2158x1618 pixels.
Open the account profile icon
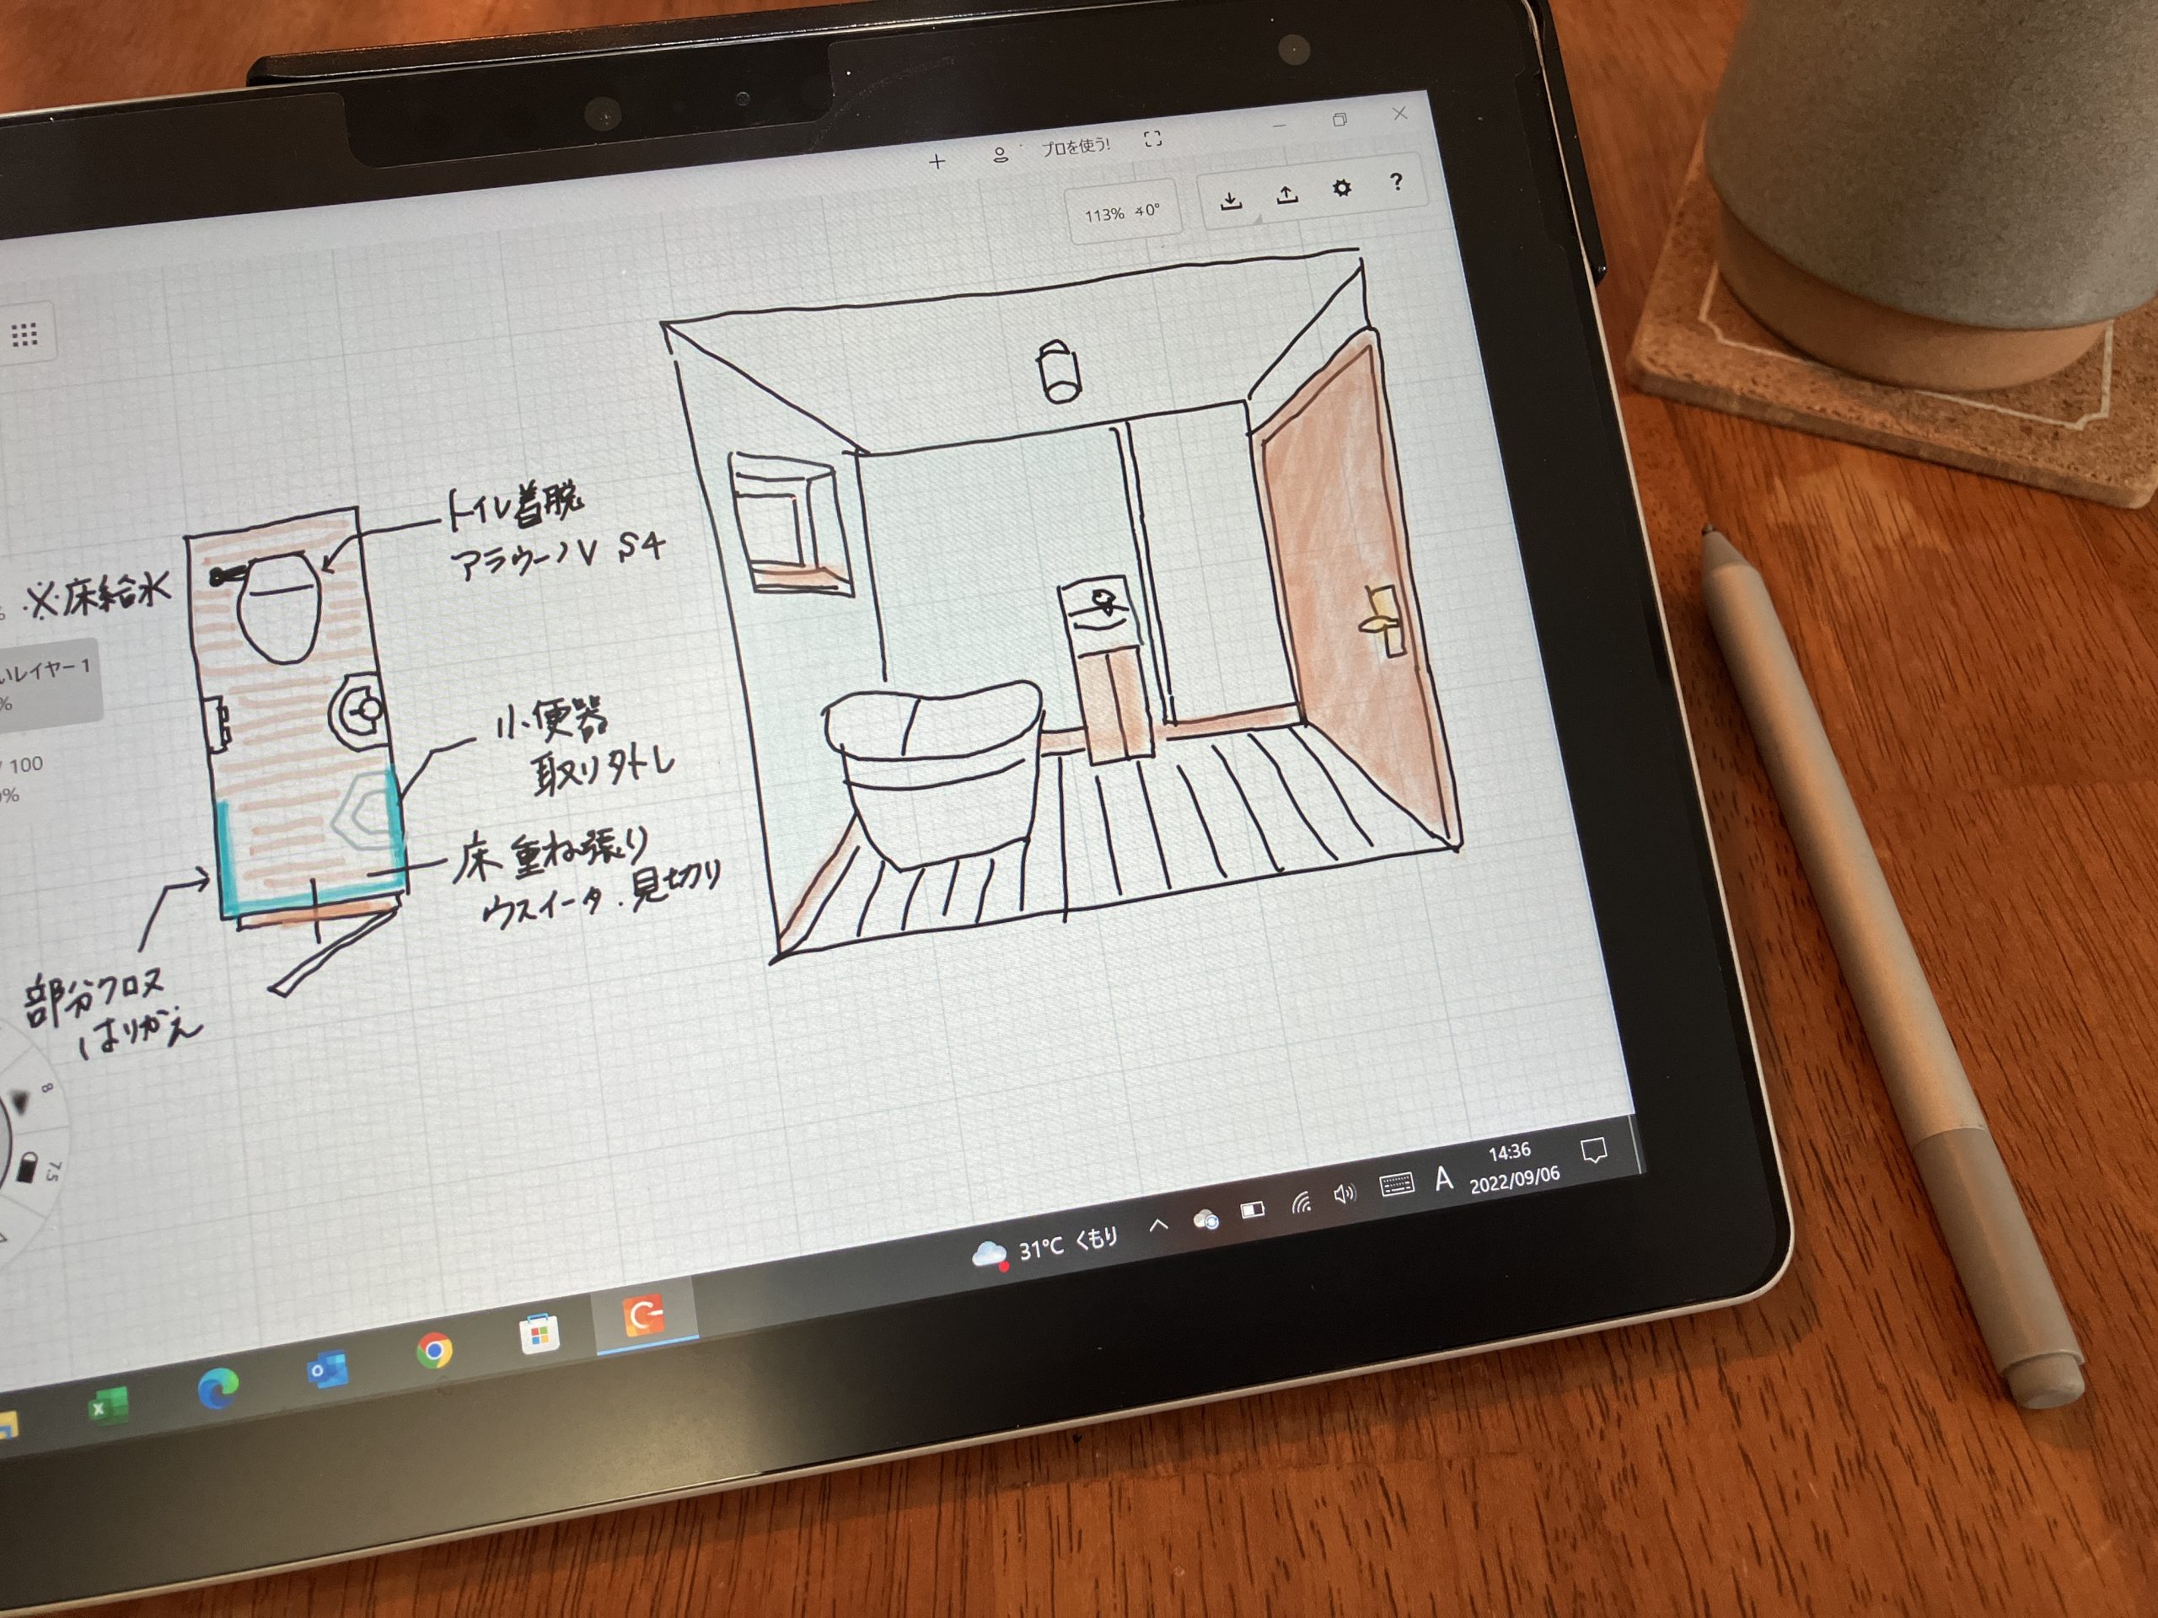tap(1000, 155)
